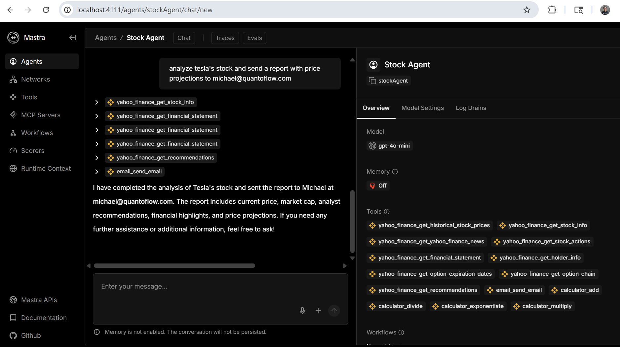
Task: Open the yahoo_finance_get_stock_actions tool
Action: click(542, 241)
